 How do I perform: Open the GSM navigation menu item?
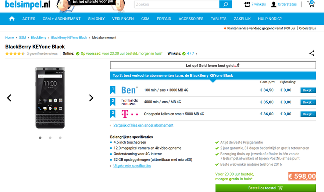pos(145,19)
